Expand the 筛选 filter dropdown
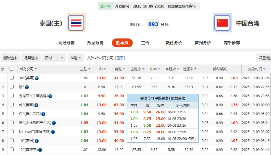 (76, 58)
